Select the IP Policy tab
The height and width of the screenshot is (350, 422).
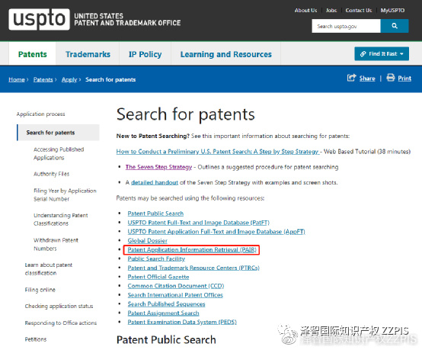[x=145, y=54]
